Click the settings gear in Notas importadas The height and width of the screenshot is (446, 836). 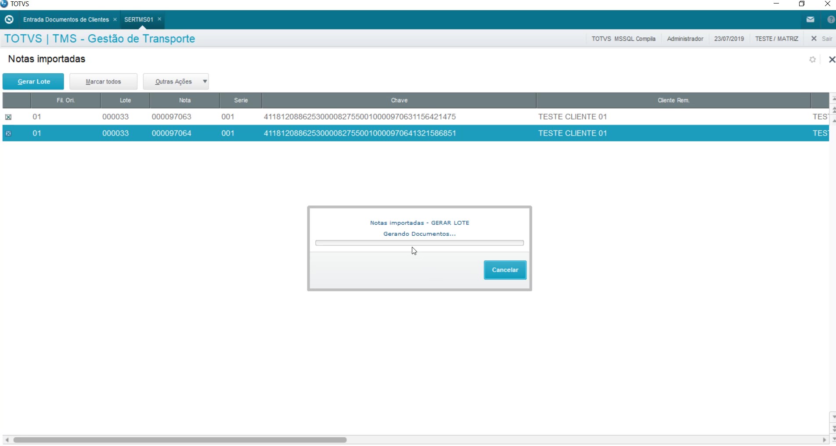813,59
